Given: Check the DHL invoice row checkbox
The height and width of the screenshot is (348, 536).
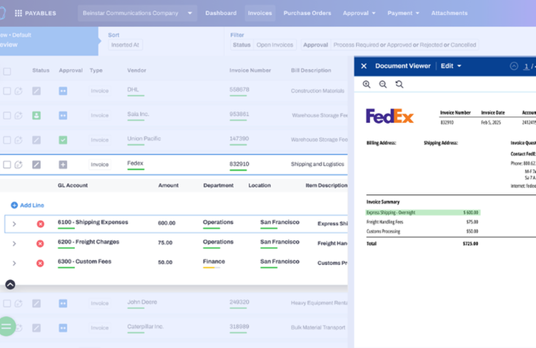Looking at the screenshot, I should [x=7, y=91].
